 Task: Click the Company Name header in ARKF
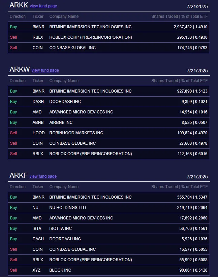[64, 186]
